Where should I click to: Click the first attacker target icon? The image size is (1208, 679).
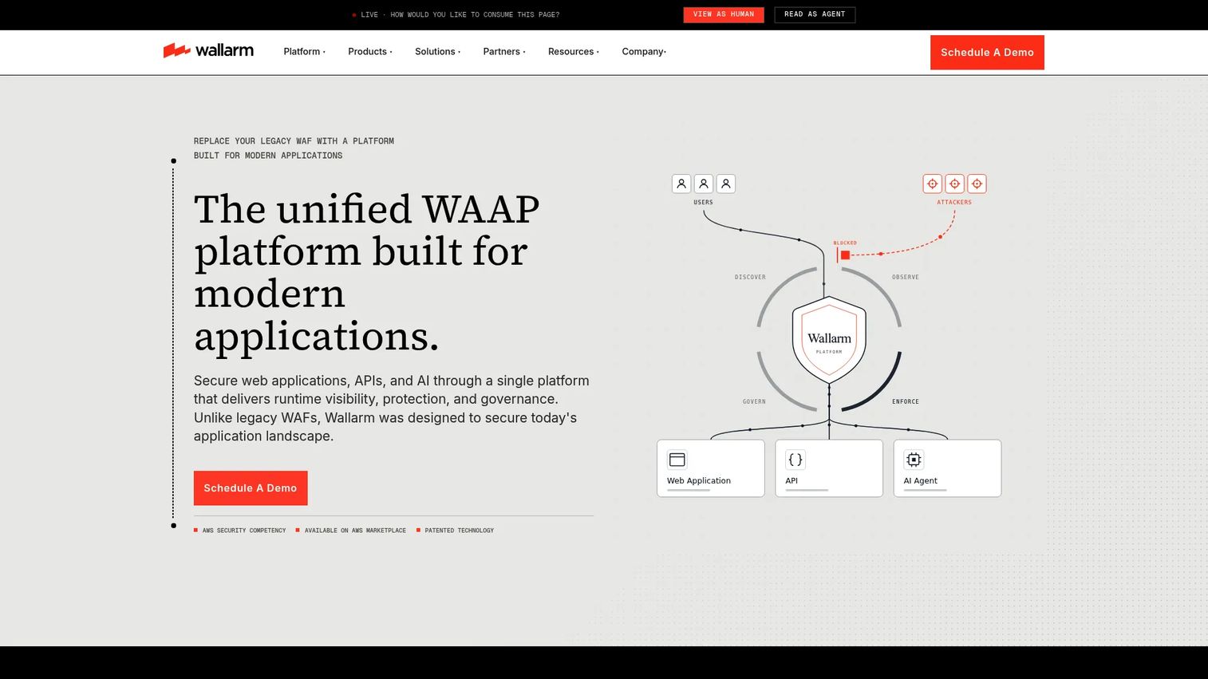[x=932, y=184]
